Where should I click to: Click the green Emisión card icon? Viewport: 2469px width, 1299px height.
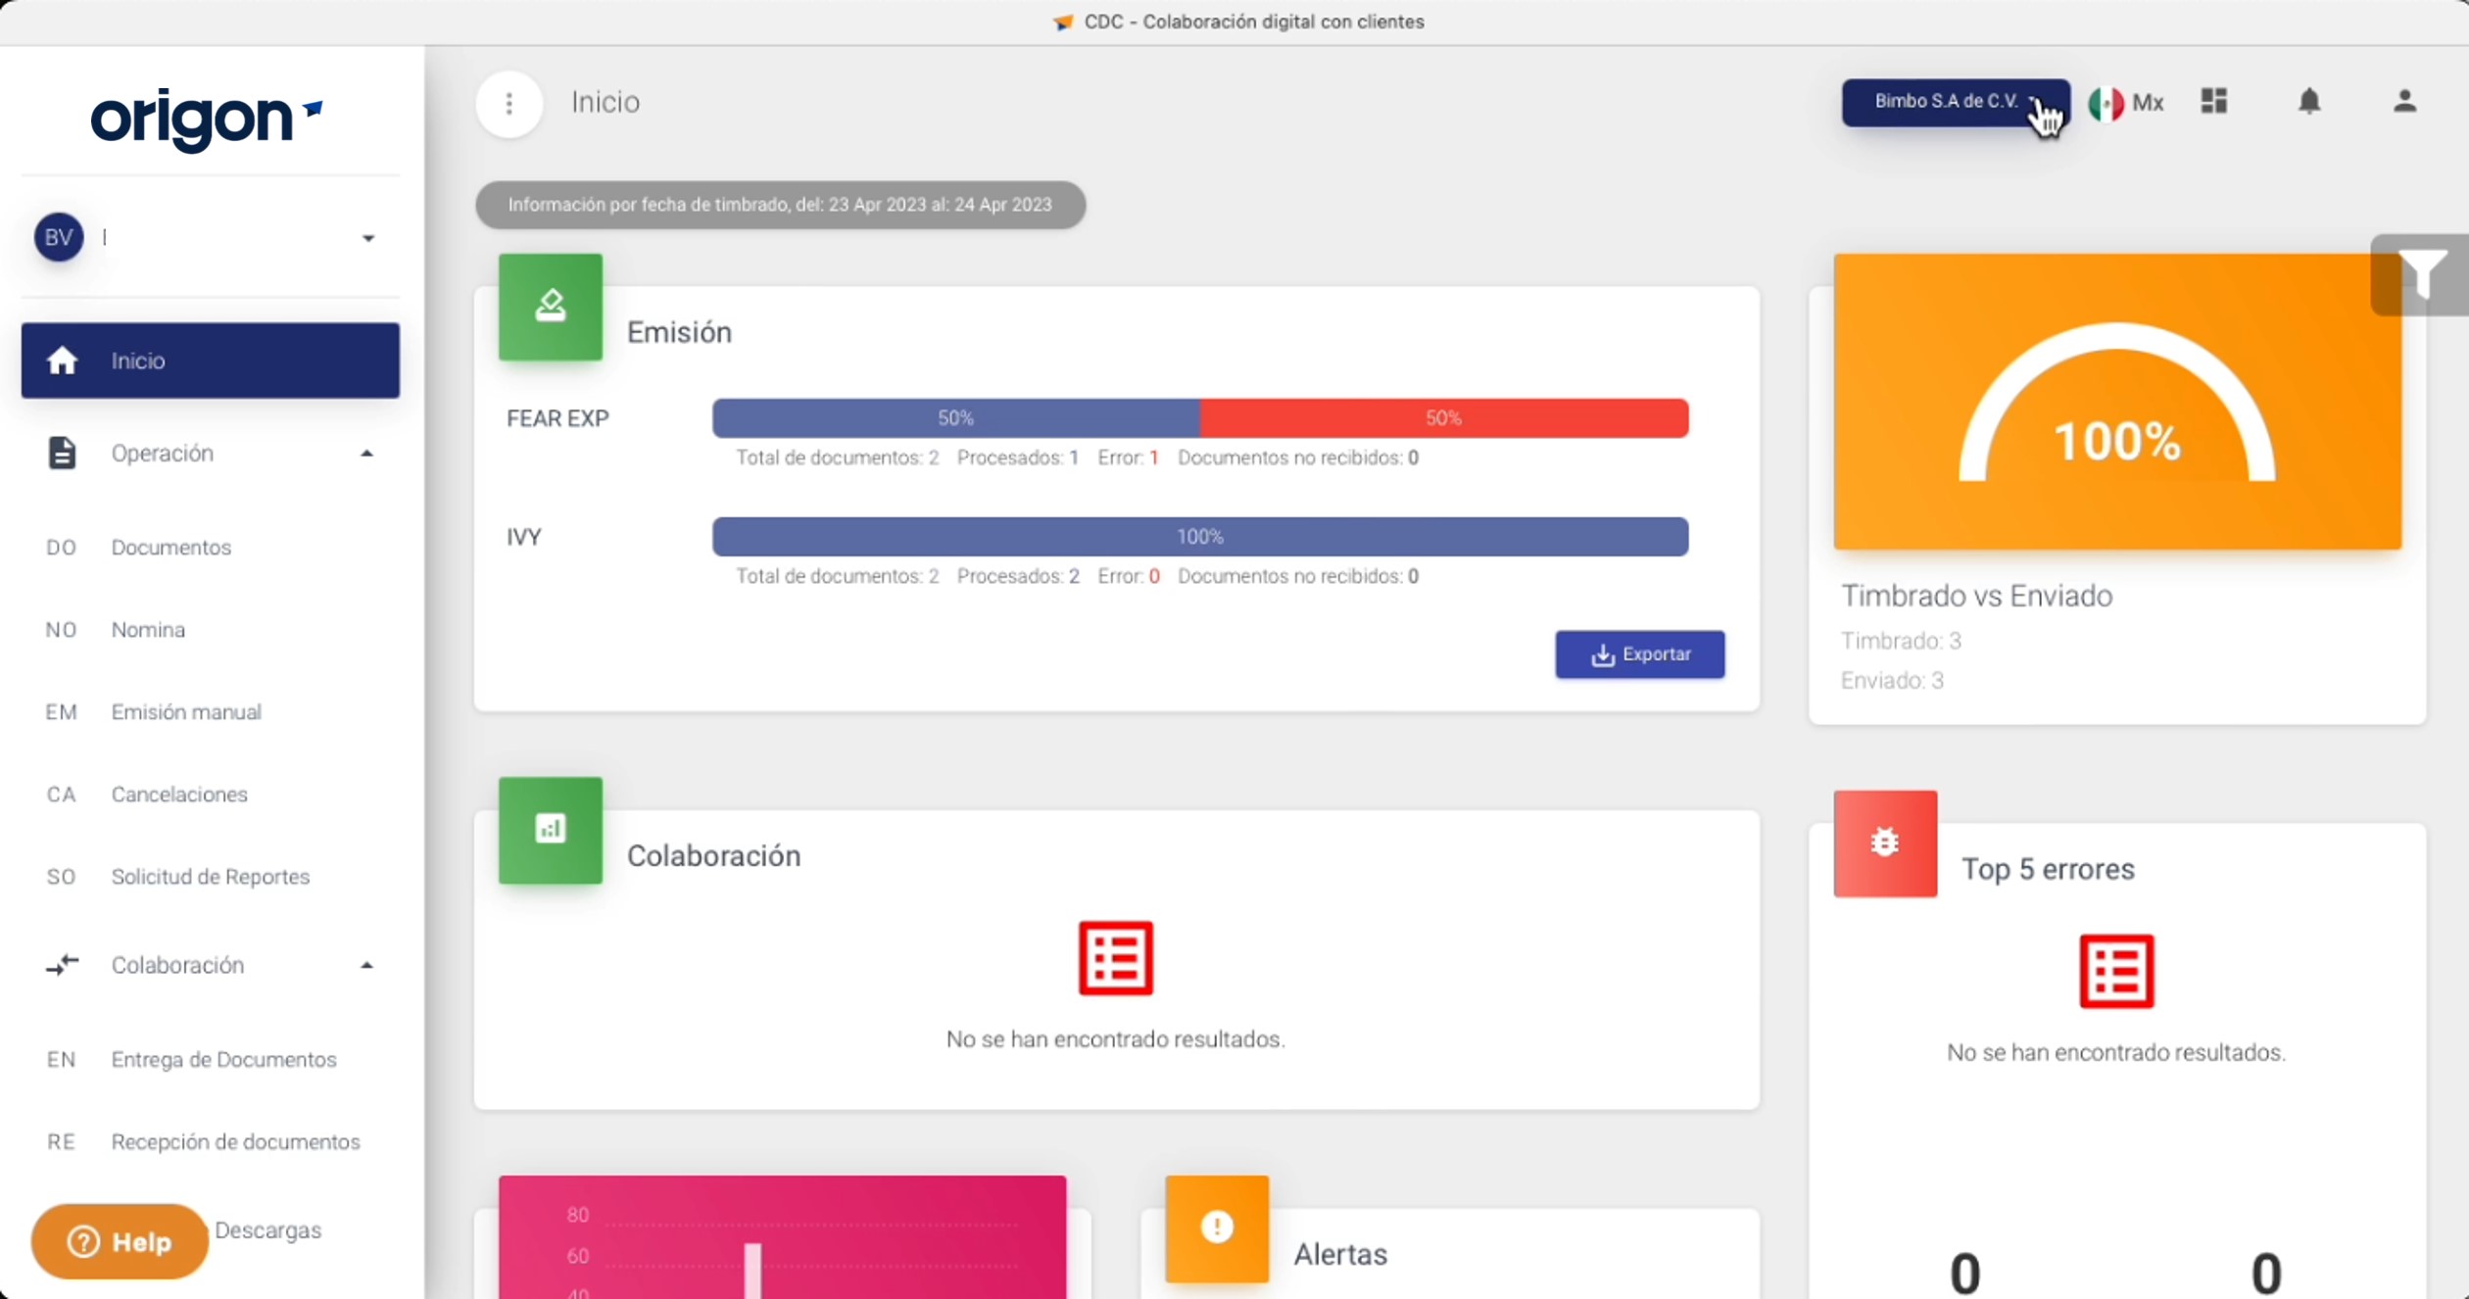[551, 307]
